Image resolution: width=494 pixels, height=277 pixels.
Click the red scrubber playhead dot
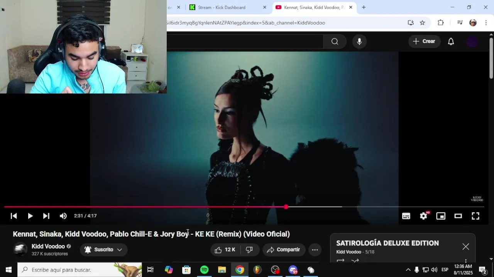(286, 207)
